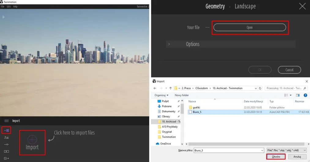Open the File menu
This screenshot has width=310, height=162.
pos(2,7)
